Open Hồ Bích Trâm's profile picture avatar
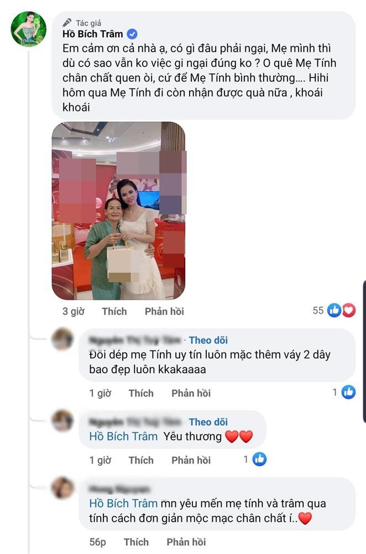366x554 pixels. [29, 29]
